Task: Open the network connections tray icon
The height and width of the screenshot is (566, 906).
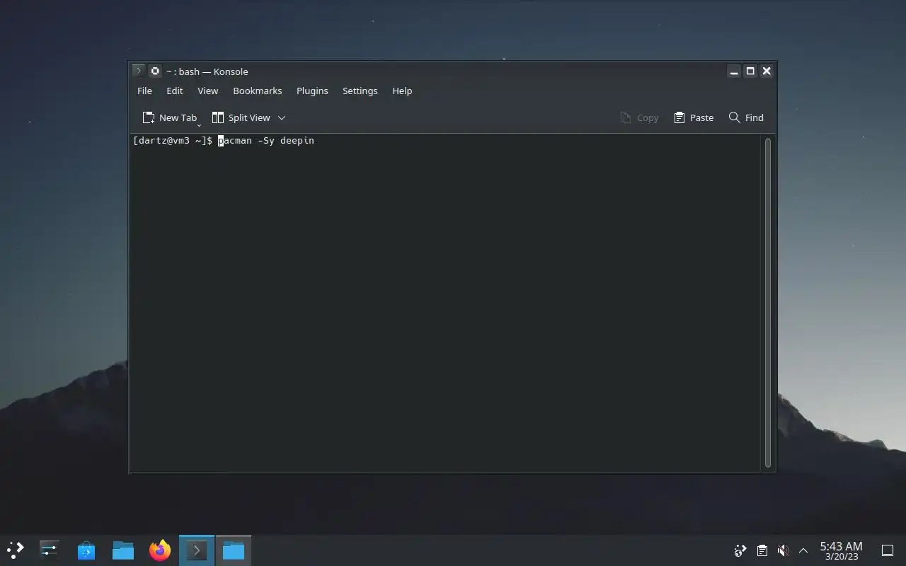Action: [740, 550]
